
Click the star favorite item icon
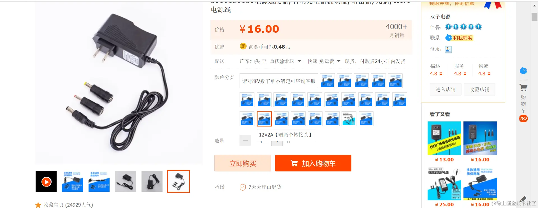point(38,205)
